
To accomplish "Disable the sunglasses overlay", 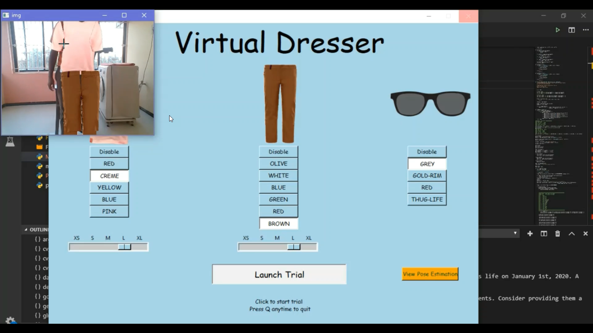I will point(427,152).
